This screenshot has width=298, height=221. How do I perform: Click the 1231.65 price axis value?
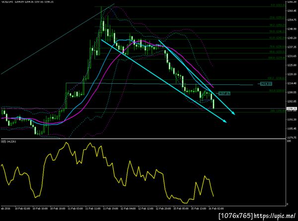(x=293, y=56)
